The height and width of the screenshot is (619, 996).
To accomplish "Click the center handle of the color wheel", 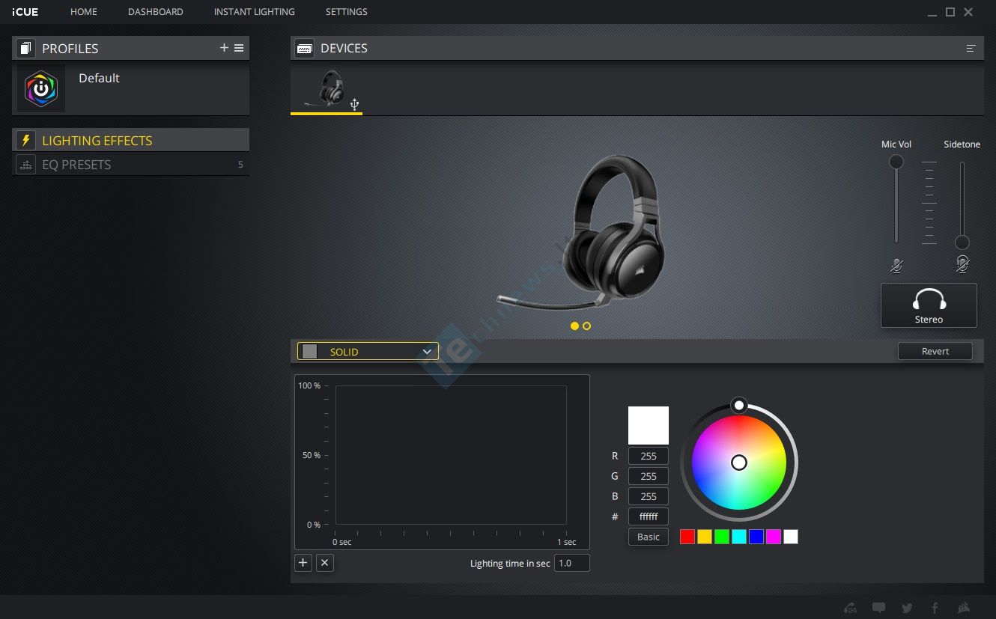I will [739, 463].
